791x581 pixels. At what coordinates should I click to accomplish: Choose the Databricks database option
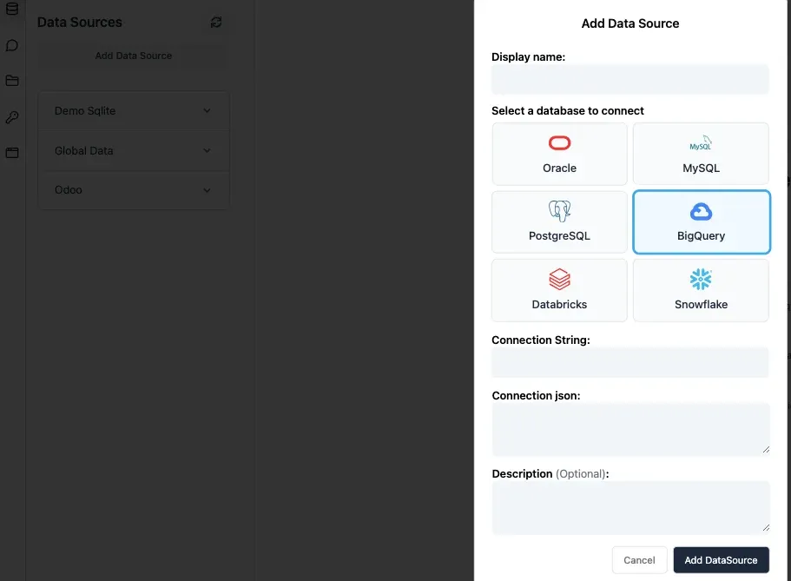click(559, 290)
